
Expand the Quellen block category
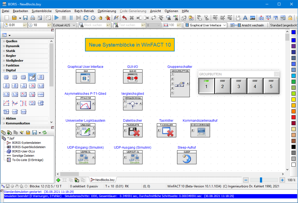pos(25,41)
